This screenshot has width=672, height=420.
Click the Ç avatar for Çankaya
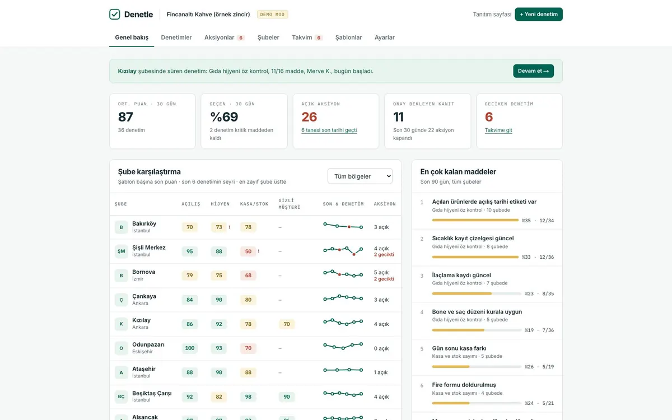[121, 300]
